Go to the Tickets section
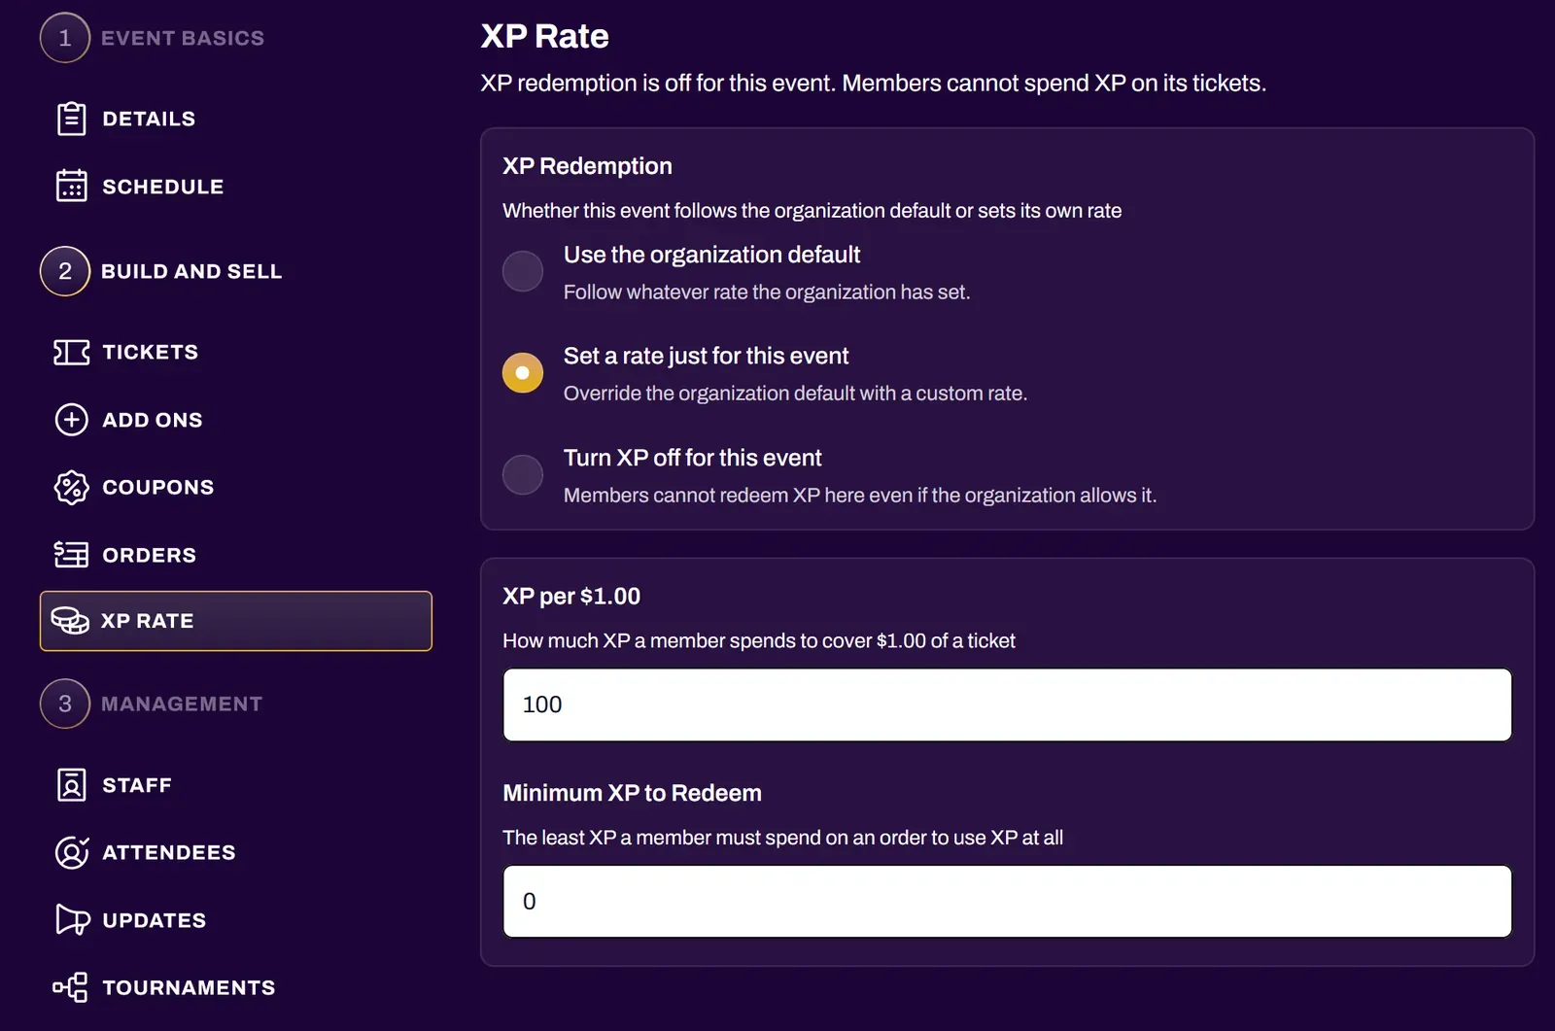 click(151, 352)
